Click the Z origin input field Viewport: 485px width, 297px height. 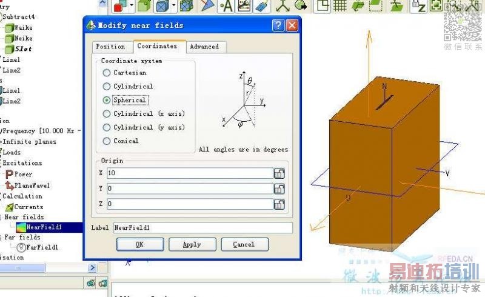coord(190,204)
